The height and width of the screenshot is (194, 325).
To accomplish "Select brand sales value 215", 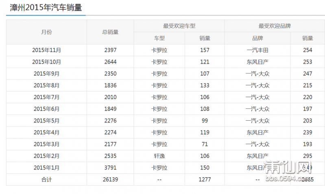I will [308, 85].
